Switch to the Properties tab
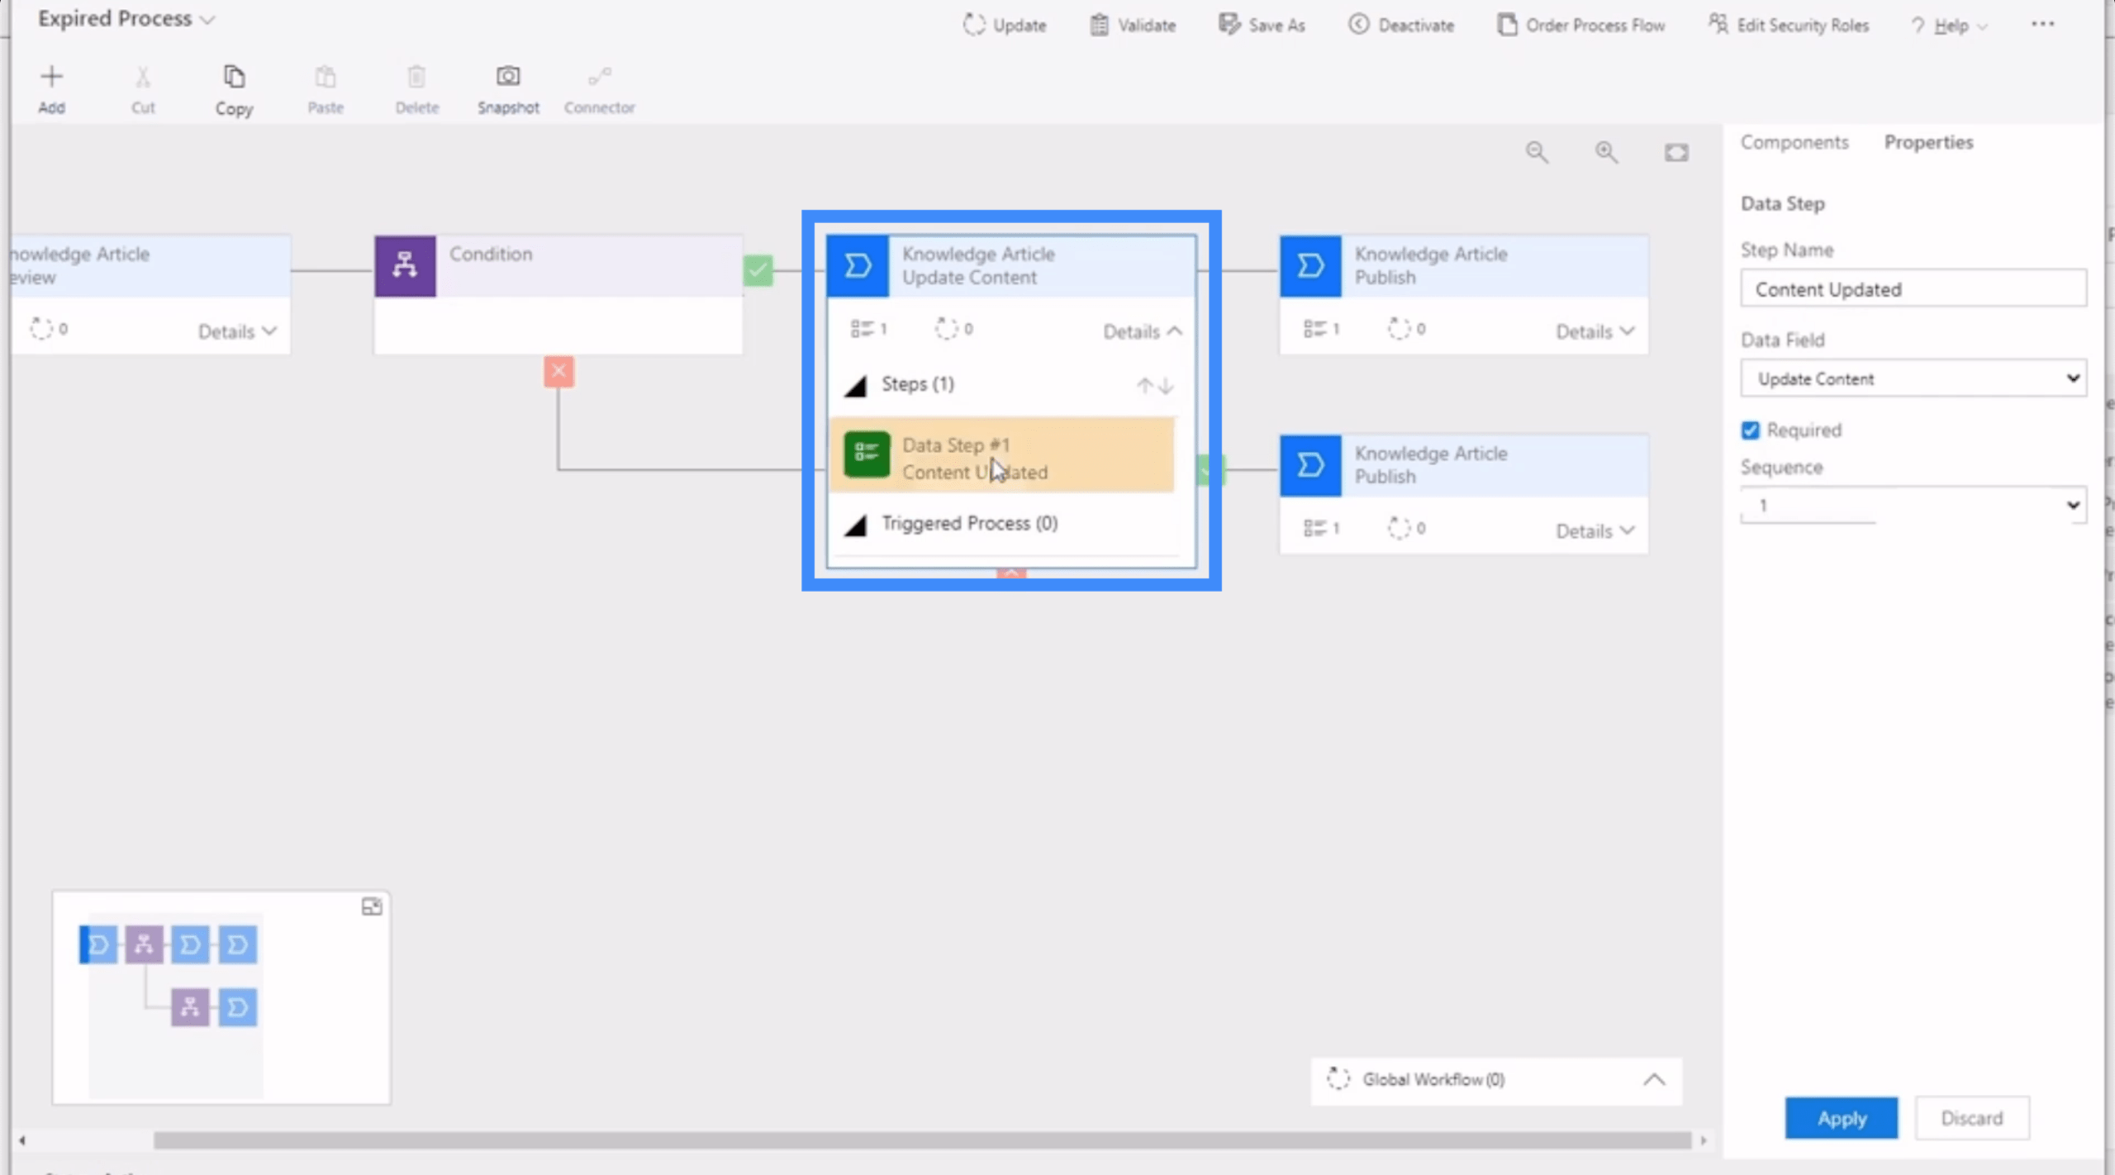 coord(1928,142)
